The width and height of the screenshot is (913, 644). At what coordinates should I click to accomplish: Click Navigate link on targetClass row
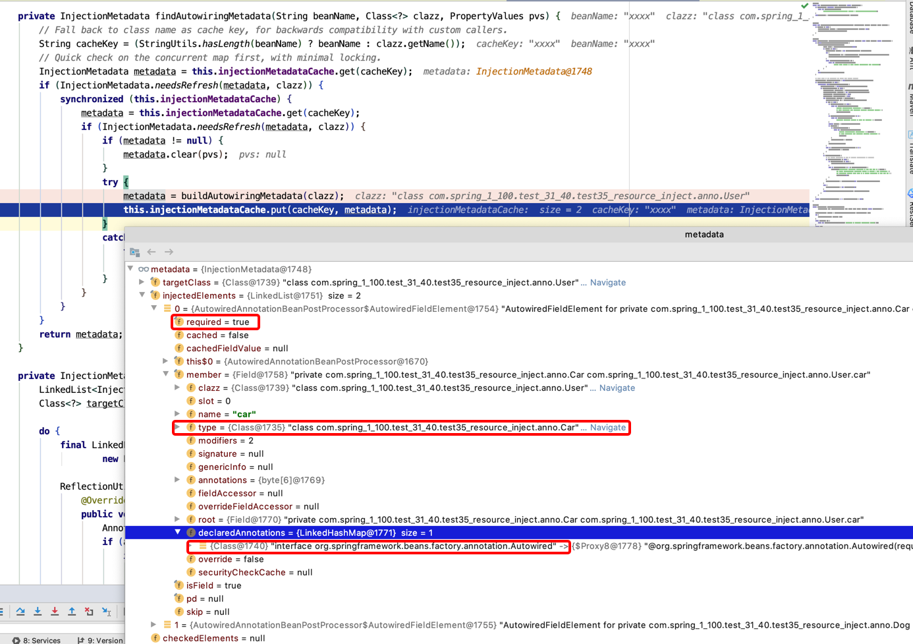(x=607, y=282)
